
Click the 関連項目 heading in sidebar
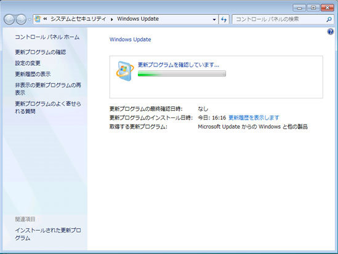coord(25,220)
